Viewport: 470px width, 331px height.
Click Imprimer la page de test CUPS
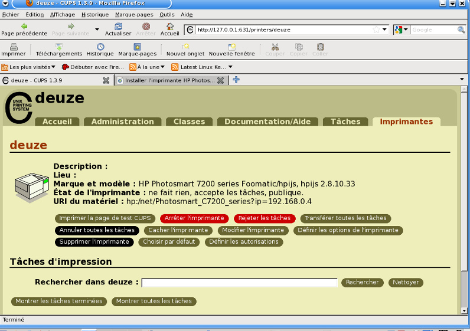pyautogui.click(x=105, y=218)
